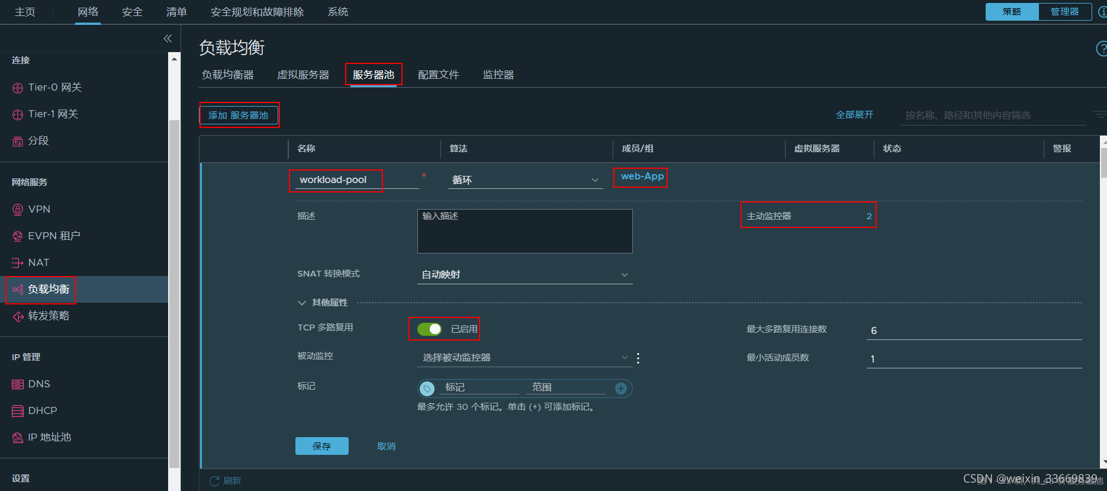Collapse the 其他属性 section chevron
Screen dimensions: 1107x491
coord(301,303)
